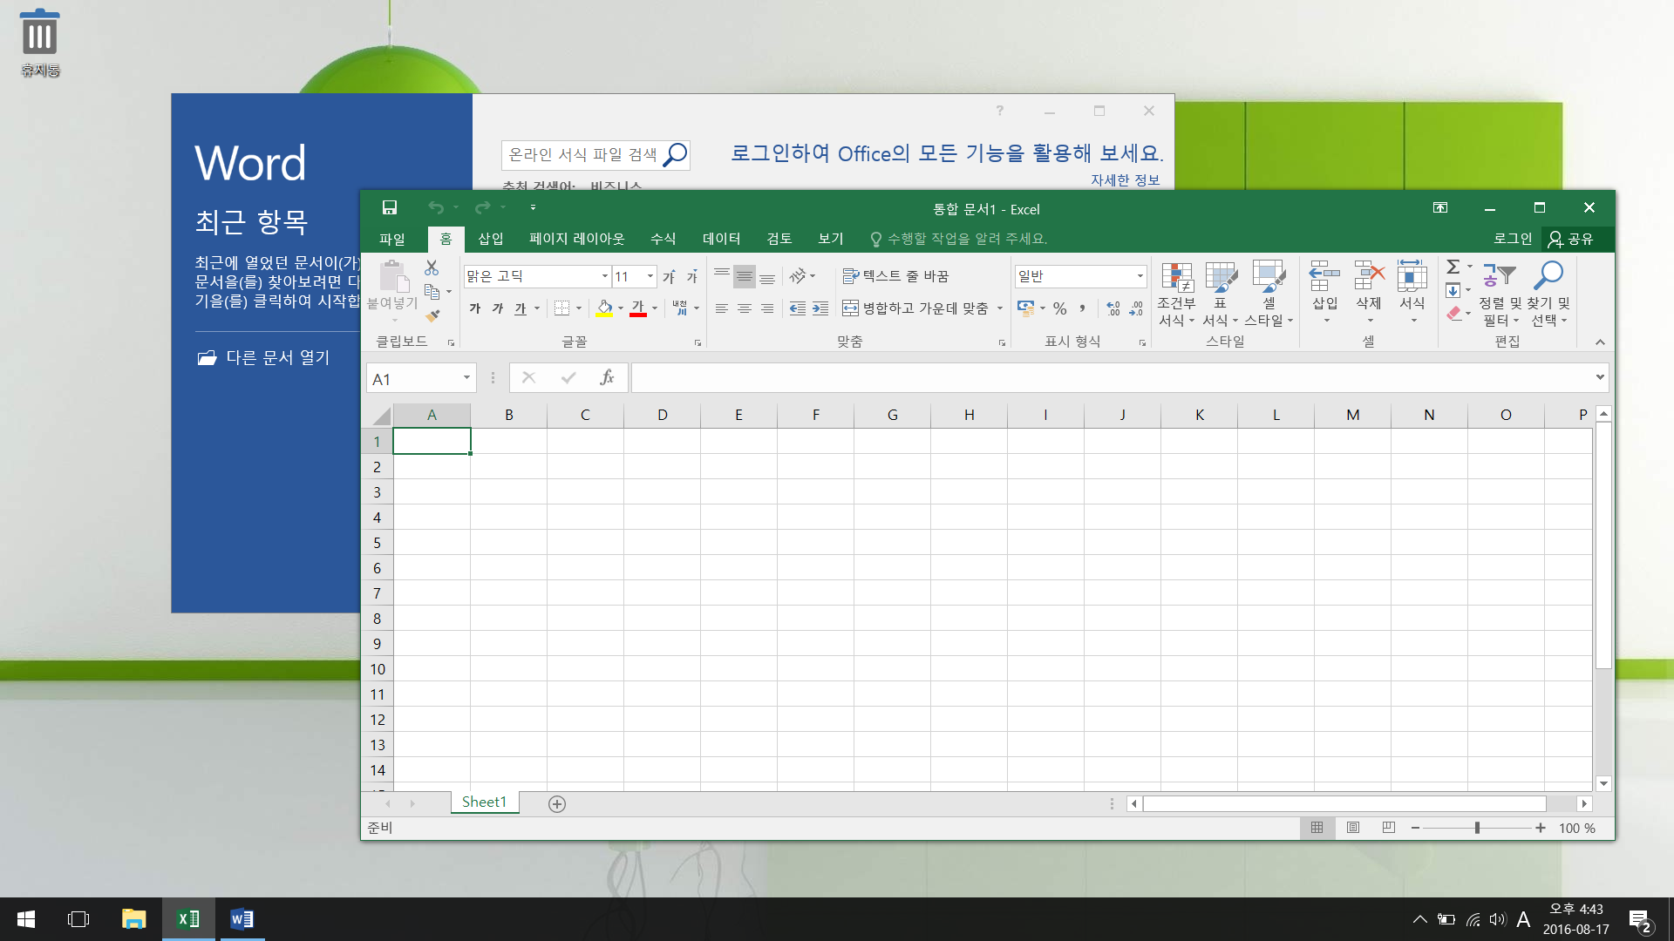
Task: Click Open Other Documents (다른 문서 열기) in Word
Action: (x=264, y=357)
